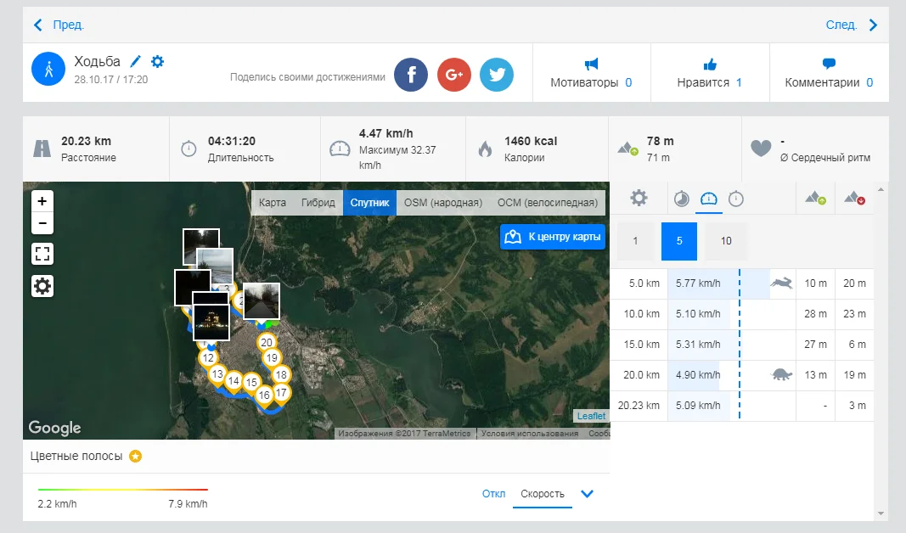Toggle fullscreen map view
The height and width of the screenshot is (533, 906).
point(42,254)
